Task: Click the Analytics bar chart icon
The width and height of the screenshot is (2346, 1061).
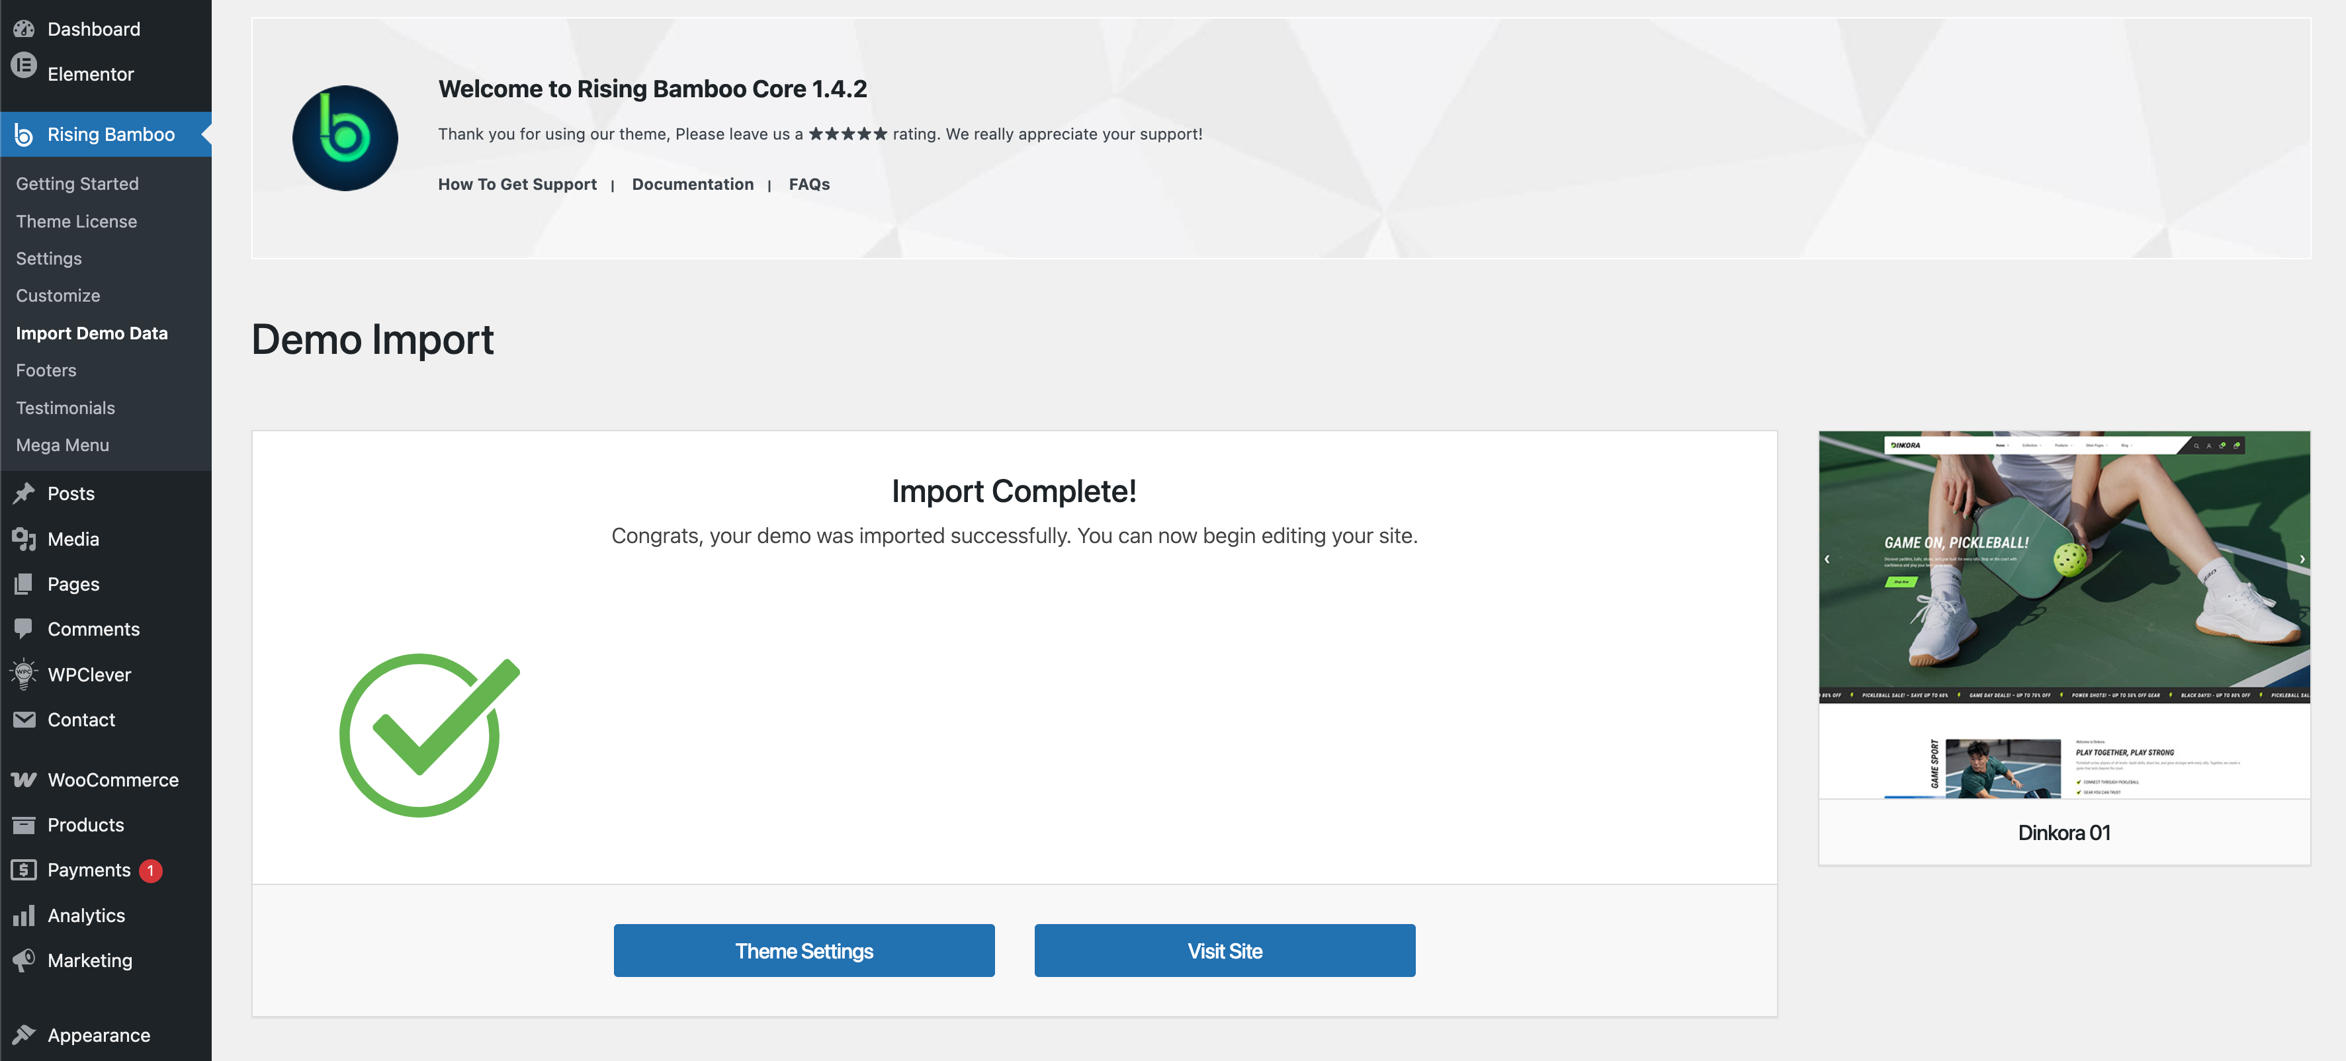Action: (x=24, y=915)
